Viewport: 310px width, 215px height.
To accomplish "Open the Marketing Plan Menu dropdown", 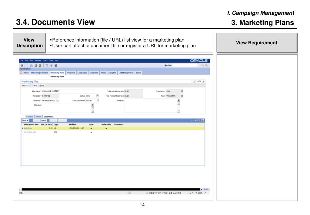I will pos(25,85).
